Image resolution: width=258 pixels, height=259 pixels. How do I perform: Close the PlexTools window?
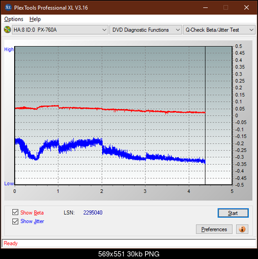tap(246, 8)
